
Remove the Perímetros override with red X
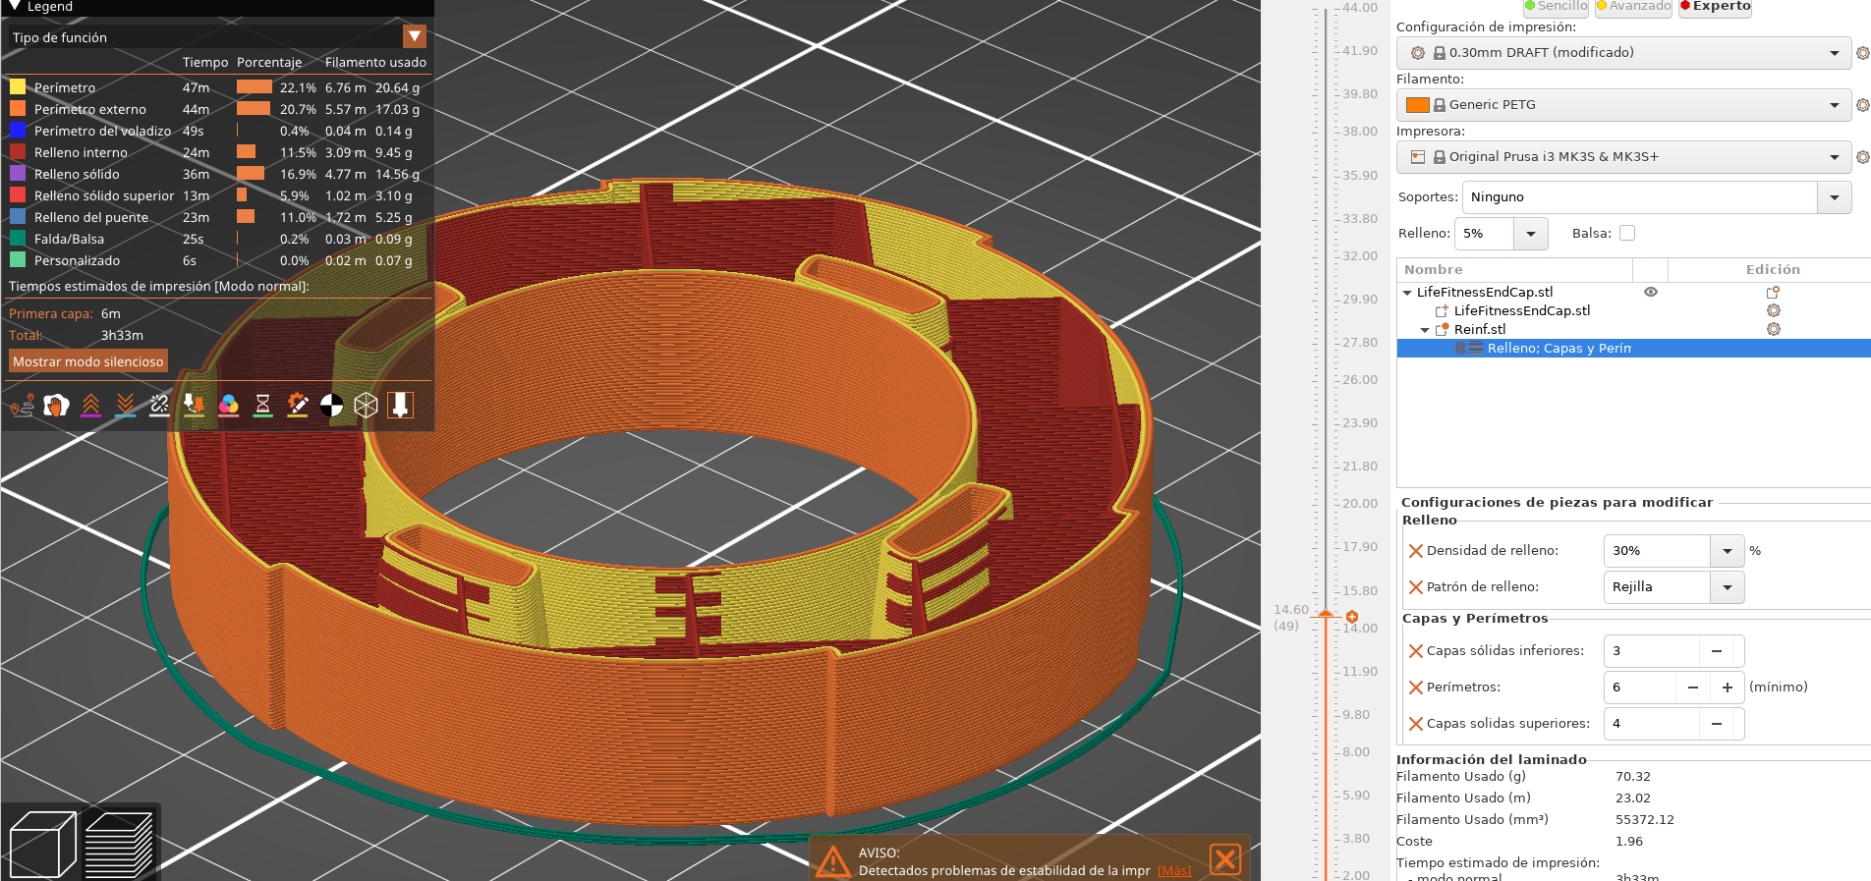tap(1416, 688)
